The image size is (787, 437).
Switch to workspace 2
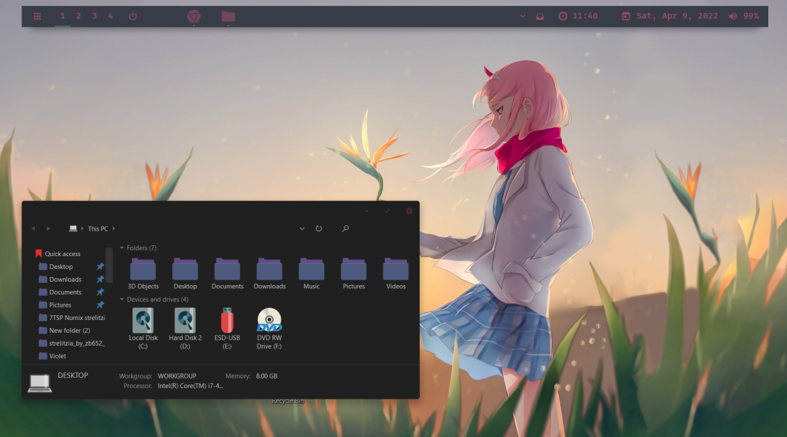(x=78, y=16)
